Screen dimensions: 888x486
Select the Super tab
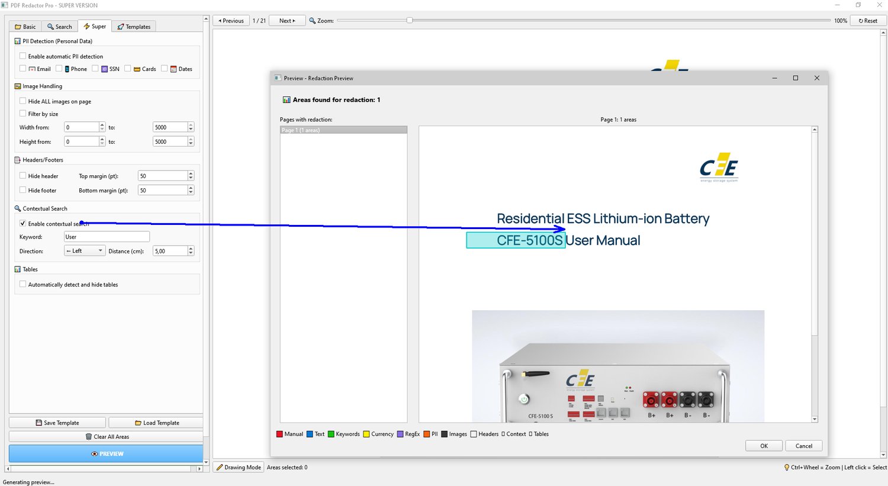pos(95,26)
